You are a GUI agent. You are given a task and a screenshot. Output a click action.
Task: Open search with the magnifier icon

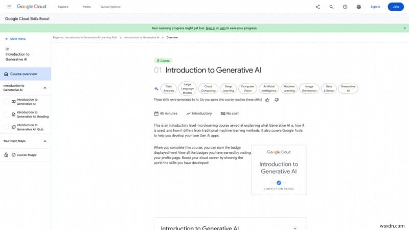coord(331,7)
